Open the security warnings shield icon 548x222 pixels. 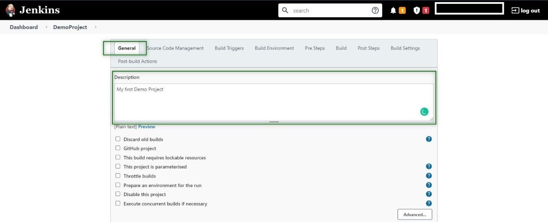tap(416, 10)
